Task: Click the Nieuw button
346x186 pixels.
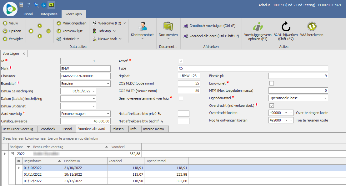Action: point(10,23)
